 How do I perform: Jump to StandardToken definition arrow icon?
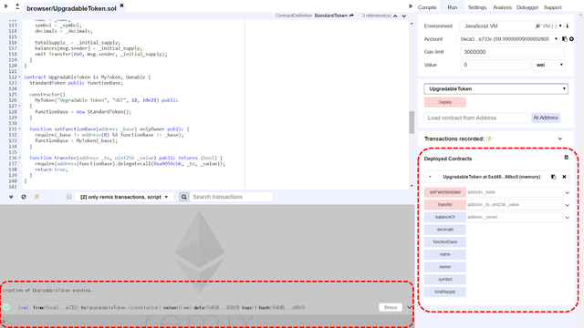coord(351,15)
